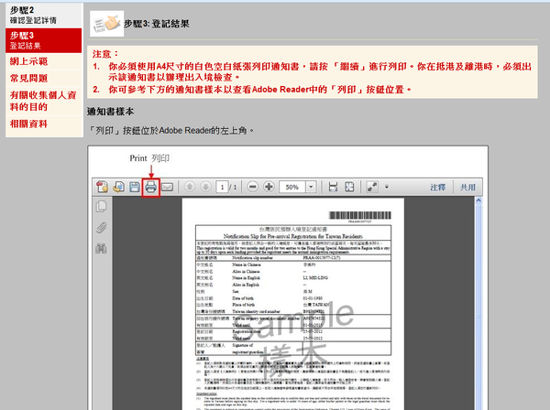This screenshot has height=410, width=550.
Task: Open the 注释 comment panel
Action: pyautogui.click(x=438, y=186)
